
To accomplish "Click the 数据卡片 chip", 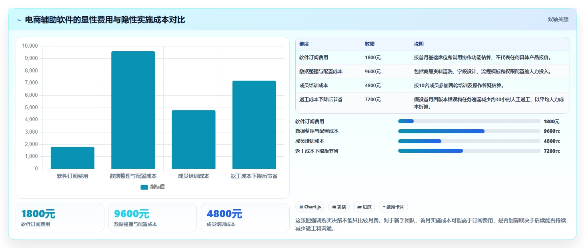I will [393, 207].
